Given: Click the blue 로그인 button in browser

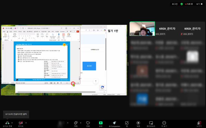Looking at the screenshot, I should (x=89, y=66).
